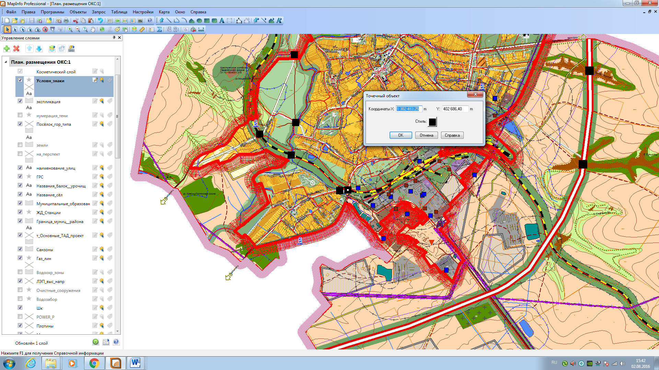Click the red X remove-layer icon

click(16, 49)
